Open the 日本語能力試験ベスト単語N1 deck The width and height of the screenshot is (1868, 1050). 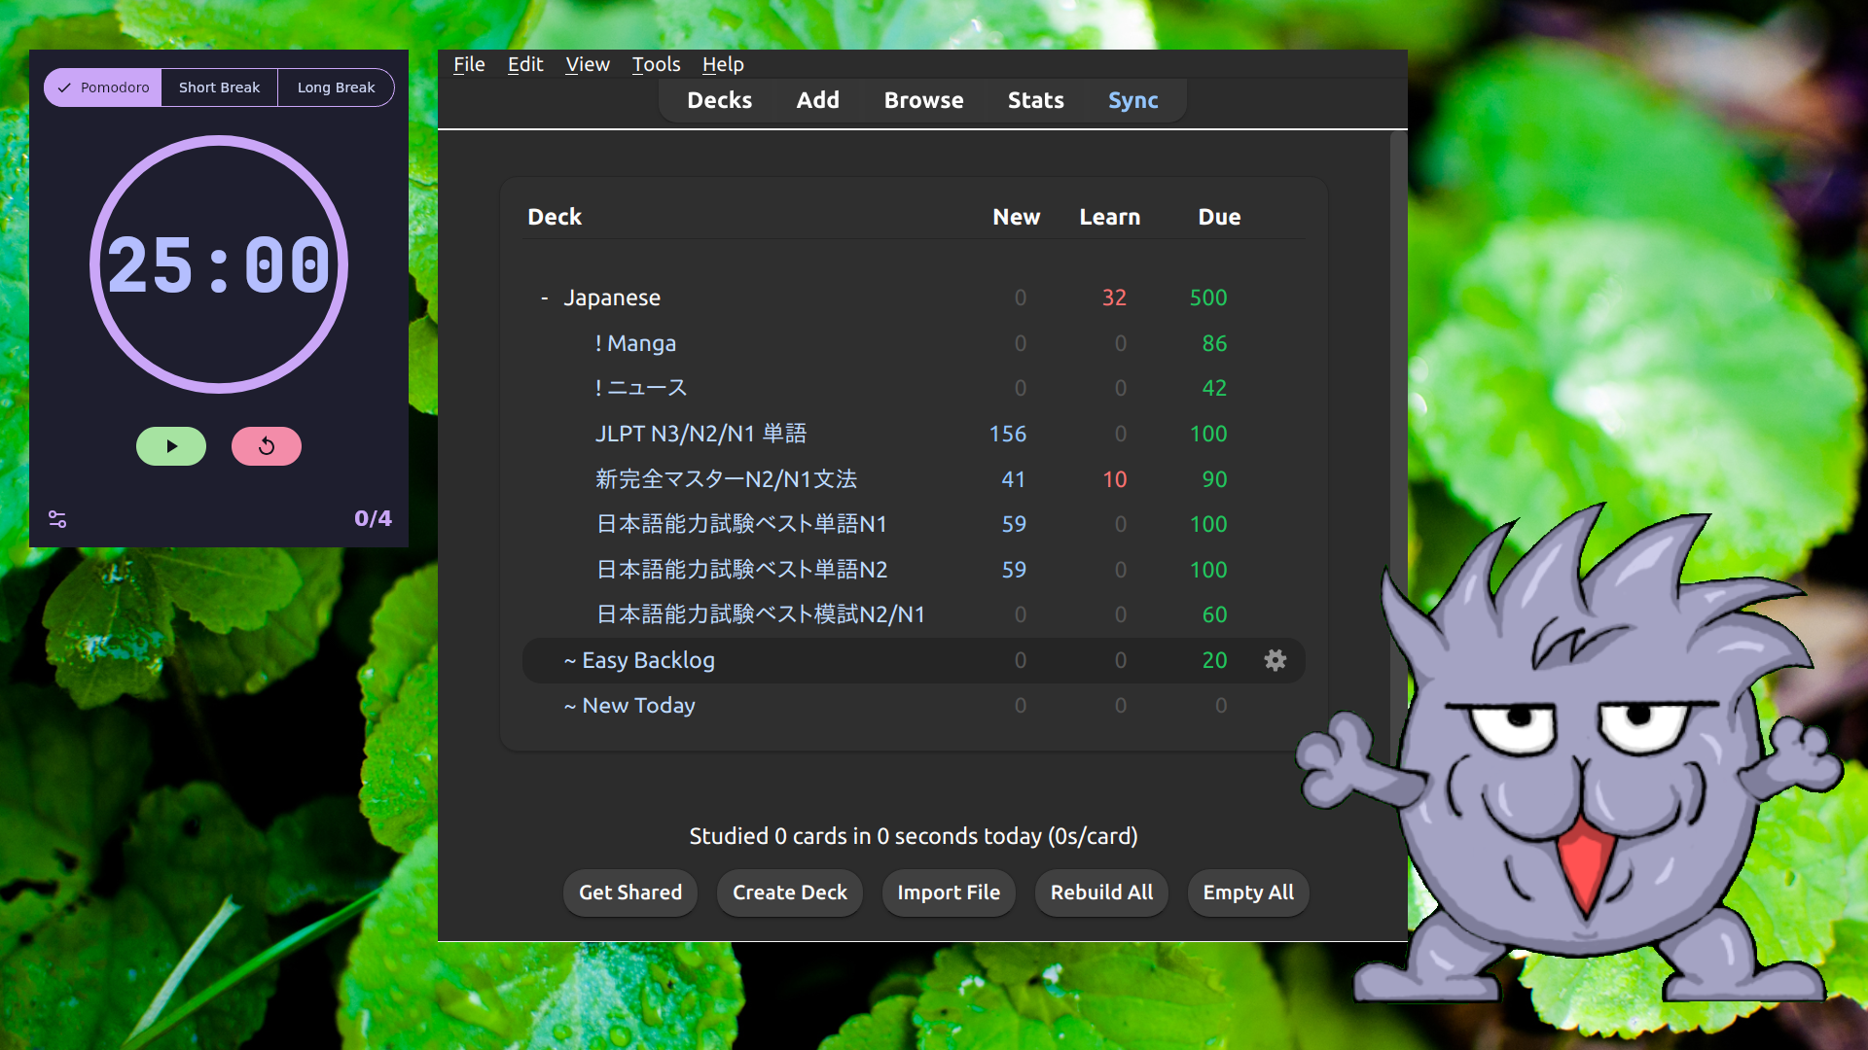(x=741, y=524)
